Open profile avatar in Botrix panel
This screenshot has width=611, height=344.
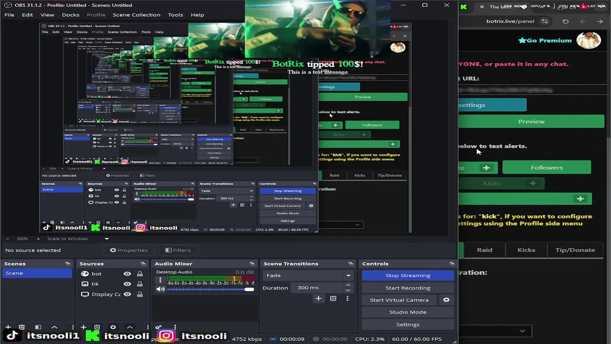[x=588, y=41]
